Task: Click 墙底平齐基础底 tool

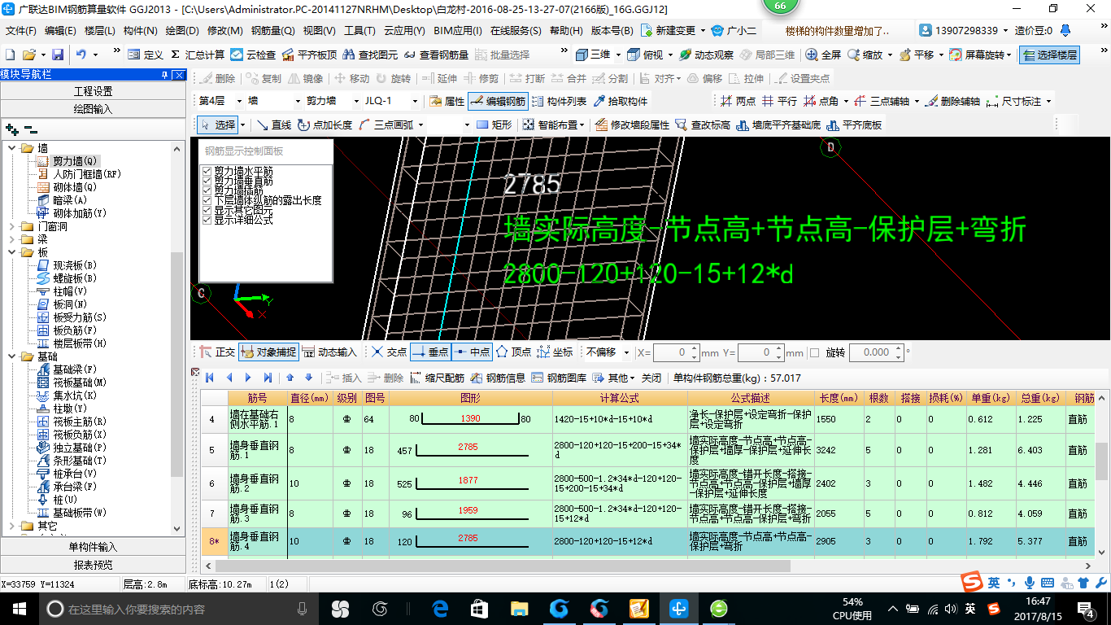Action: [778, 125]
